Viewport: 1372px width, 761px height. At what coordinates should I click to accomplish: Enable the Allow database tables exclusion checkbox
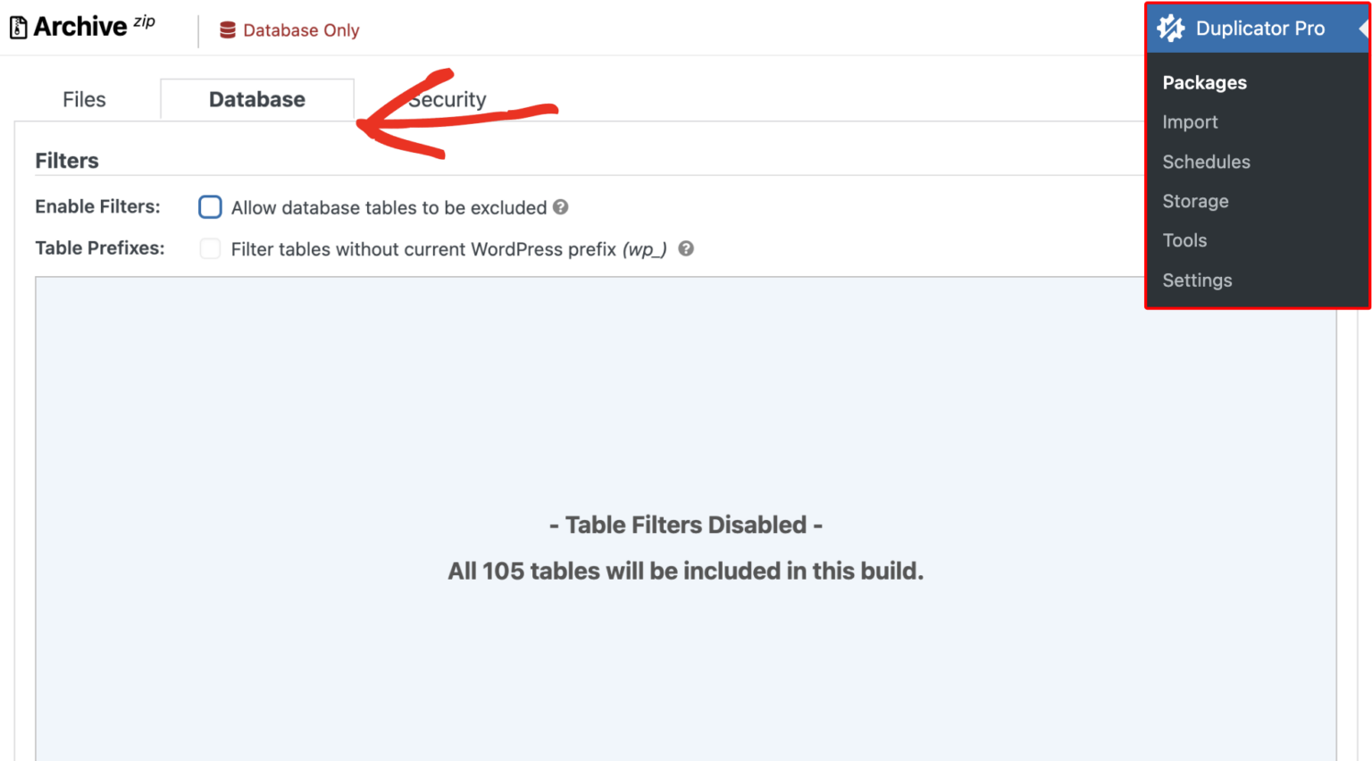tap(210, 207)
